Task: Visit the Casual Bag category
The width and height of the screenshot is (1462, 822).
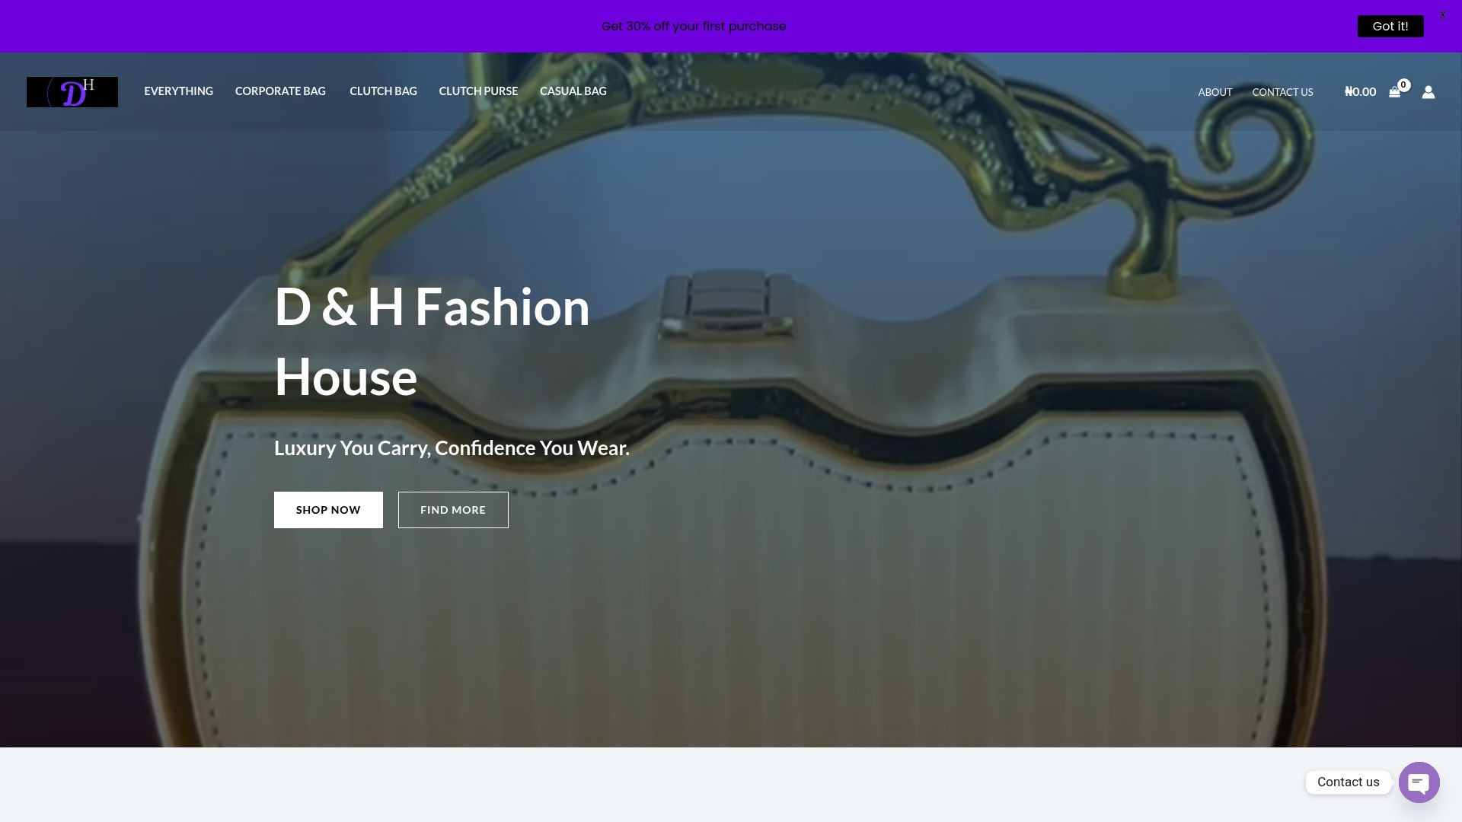Action: (573, 91)
